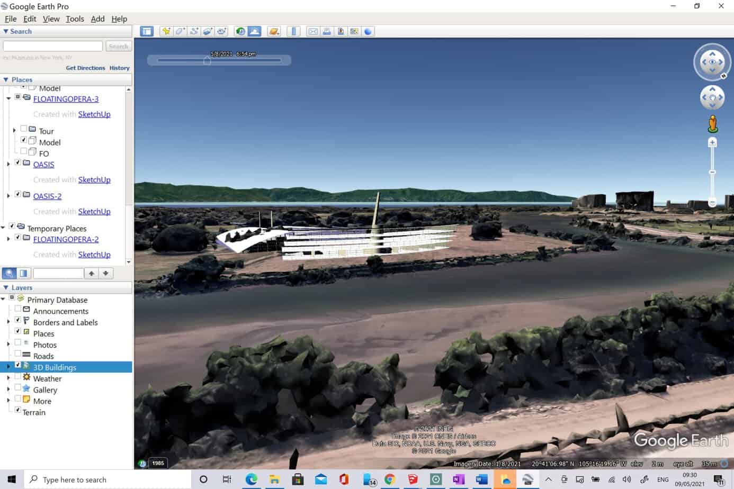This screenshot has height=489, width=734.
Task: Open the Tools menu
Action: pyautogui.click(x=75, y=19)
